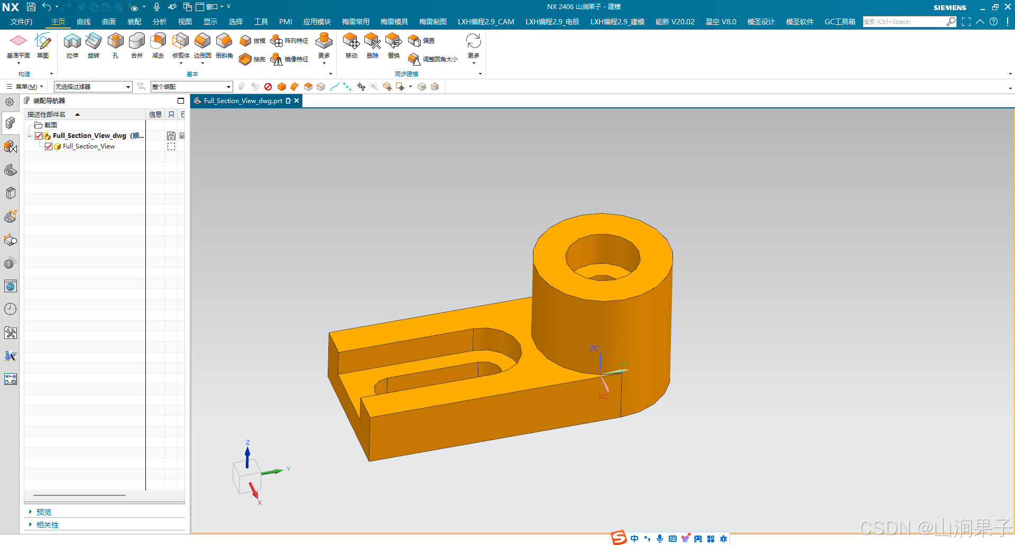
Task: Click the 删除 delete face tool
Action: (x=373, y=44)
